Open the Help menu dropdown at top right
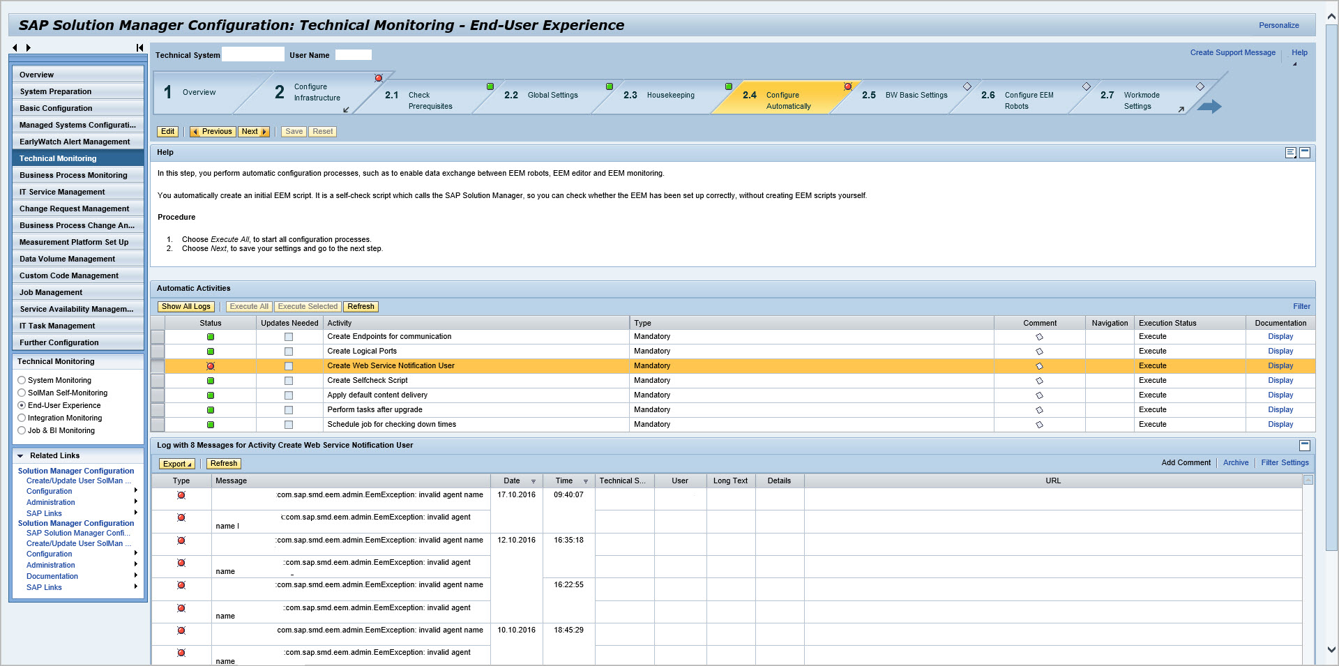 (x=1299, y=53)
